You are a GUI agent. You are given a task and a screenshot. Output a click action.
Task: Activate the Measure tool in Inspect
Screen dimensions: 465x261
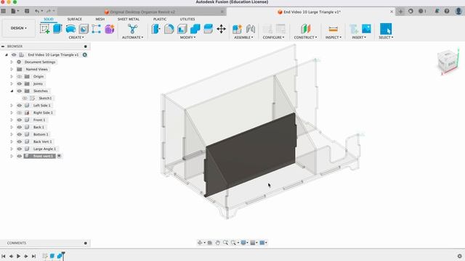tap(333, 29)
